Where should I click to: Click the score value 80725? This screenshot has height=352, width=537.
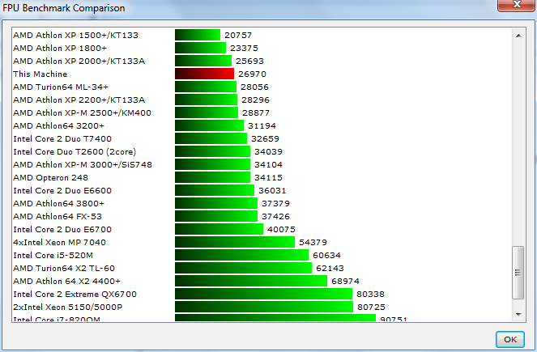coord(371,307)
